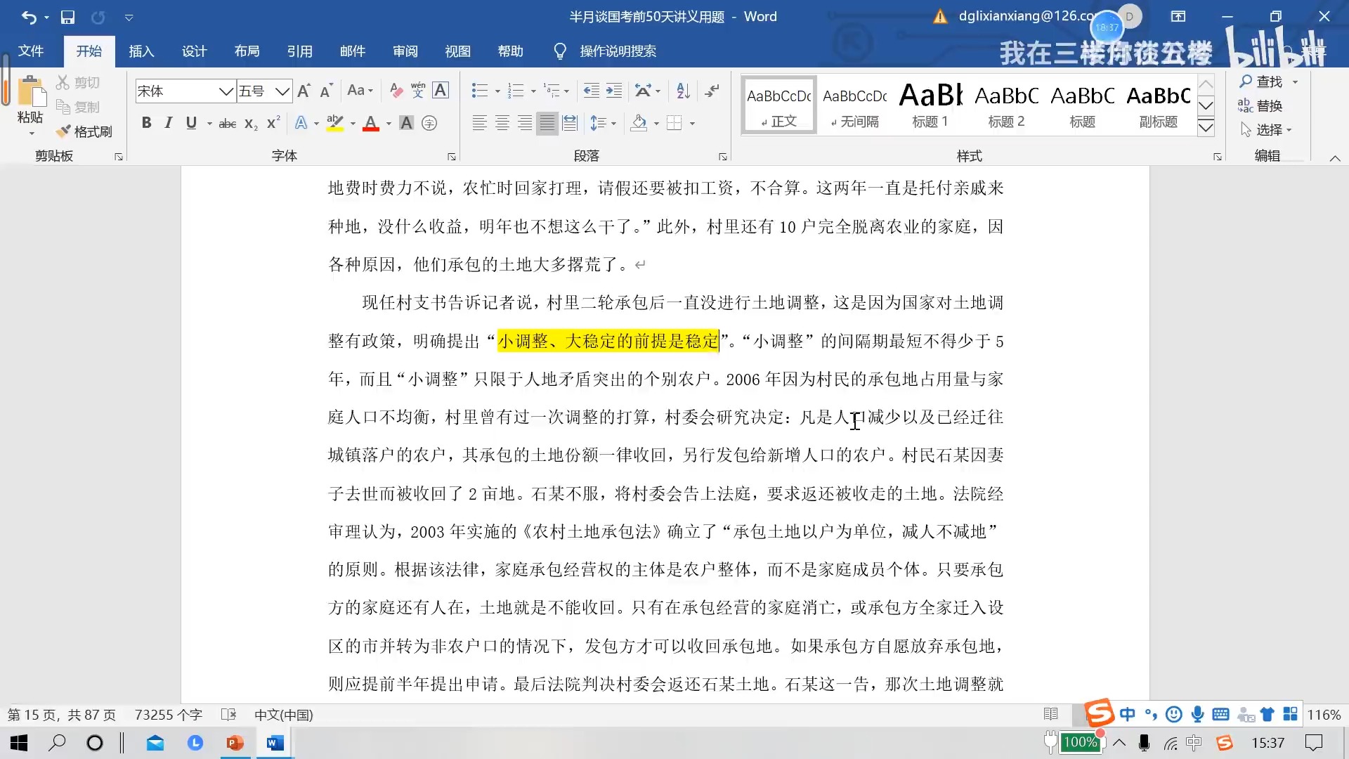The width and height of the screenshot is (1349, 759).
Task: Open the font name dropdown 宋体
Action: (x=226, y=91)
